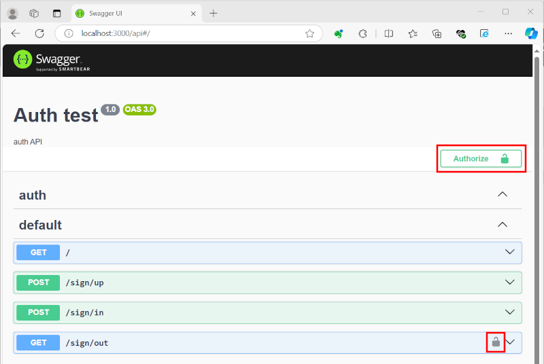Image resolution: width=544 pixels, height=364 pixels.
Task: Open the Favorites list icon
Action: pyautogui.click(x=413, y=33)
